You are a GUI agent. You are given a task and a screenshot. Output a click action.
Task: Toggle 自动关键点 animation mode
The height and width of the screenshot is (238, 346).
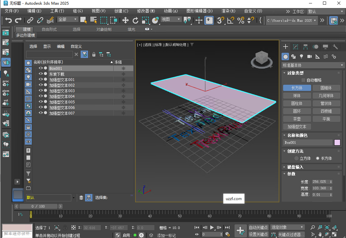(258, 227)
